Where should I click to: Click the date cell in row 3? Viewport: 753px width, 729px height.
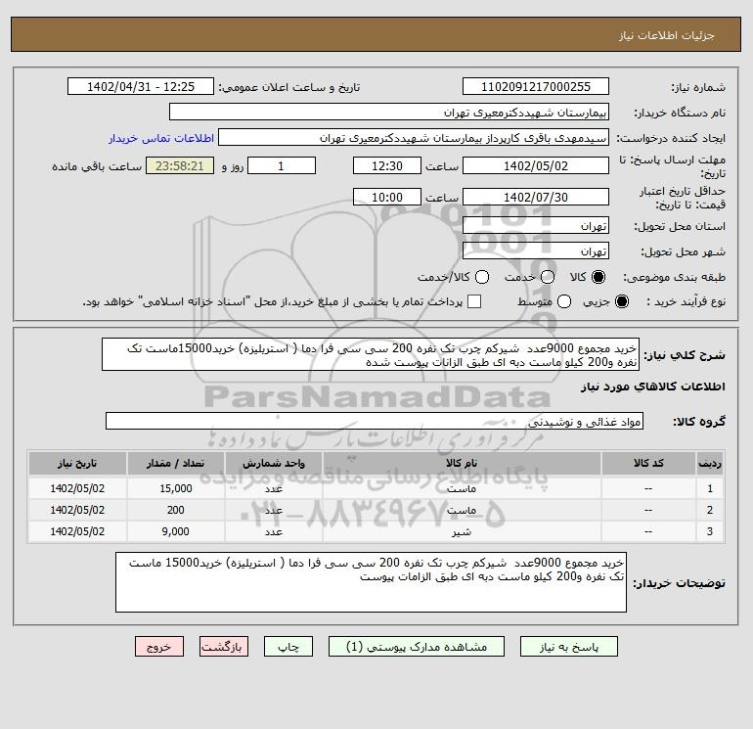77,532
